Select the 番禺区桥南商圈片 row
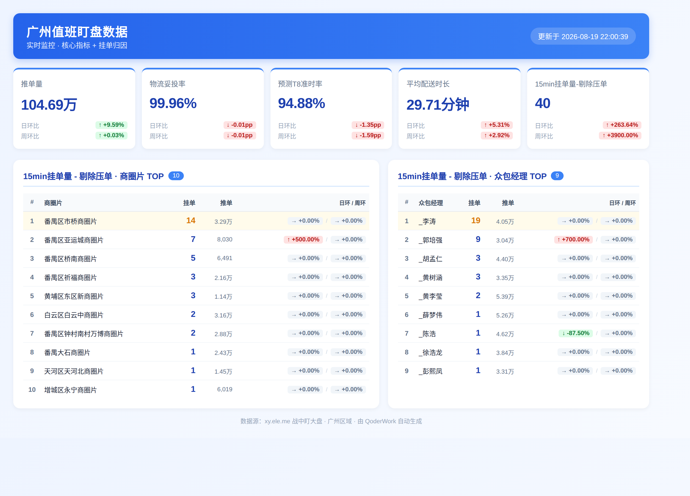 (196, 258)
